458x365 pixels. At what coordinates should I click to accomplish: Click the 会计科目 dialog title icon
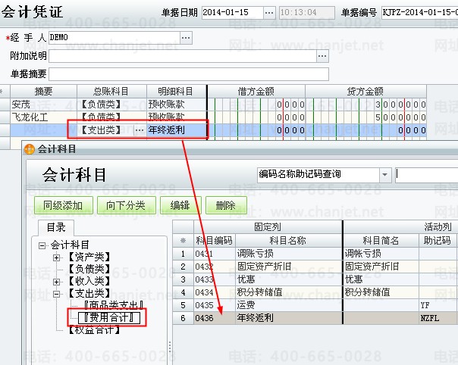point(30,150)
